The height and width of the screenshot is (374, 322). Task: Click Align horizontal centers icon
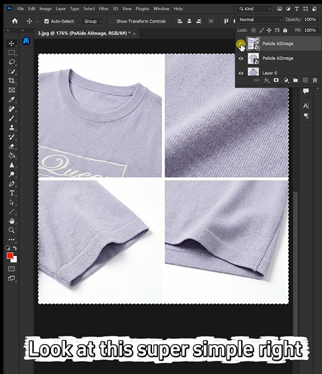pos(189,21)
